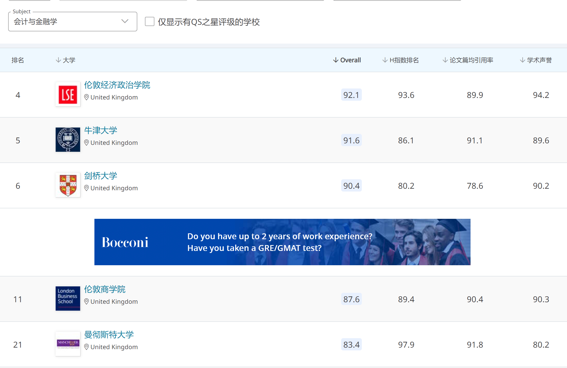Open 剑桥大学 university page link
The height and width of the screenshot is (368, 567).
coord(101,176)
